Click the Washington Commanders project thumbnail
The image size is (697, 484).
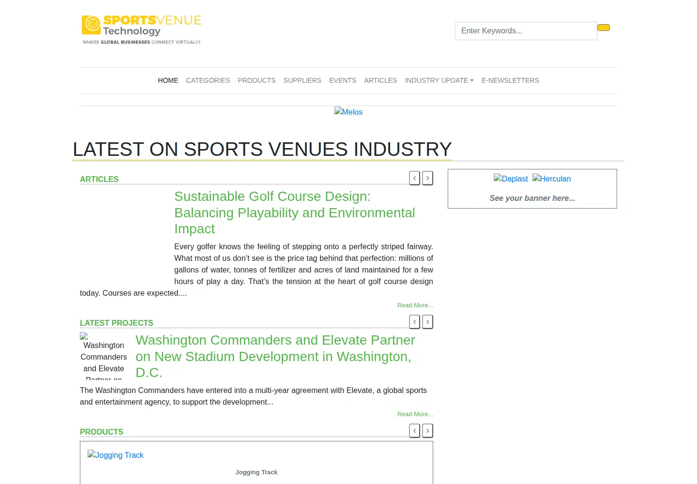click(x=104, y=356)
